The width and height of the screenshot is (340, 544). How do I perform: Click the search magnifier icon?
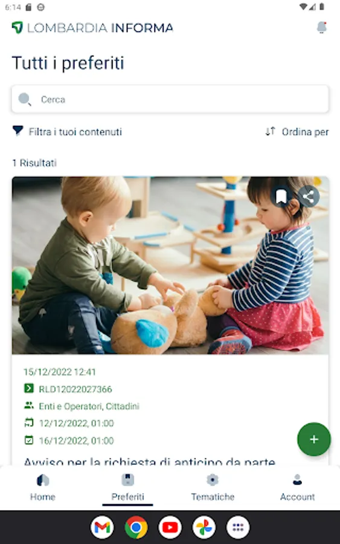tap(25, 99)
